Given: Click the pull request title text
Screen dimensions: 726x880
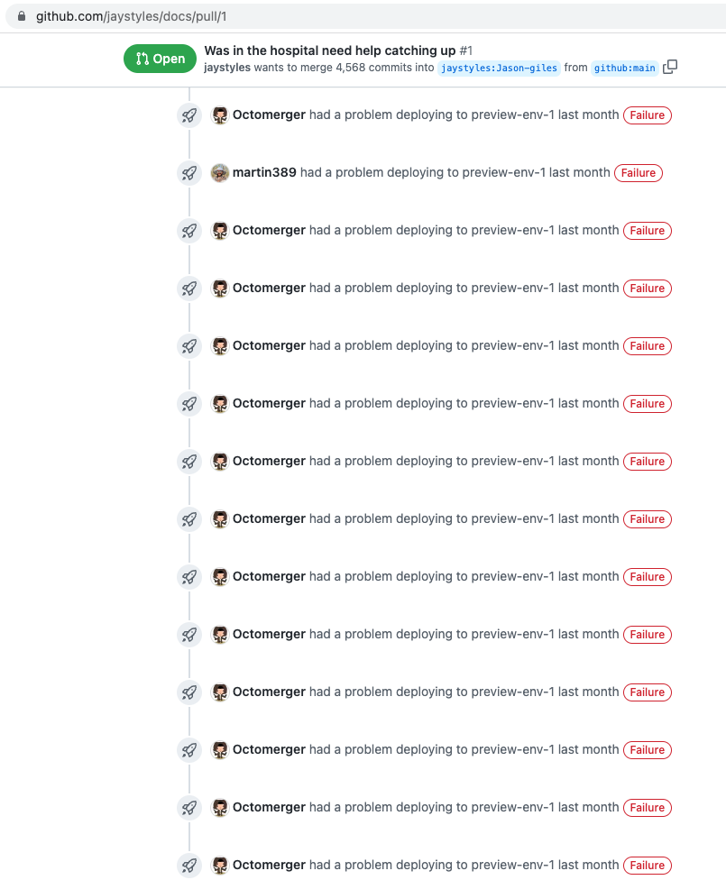Looking at the screenshot, I should pos(329,50).
